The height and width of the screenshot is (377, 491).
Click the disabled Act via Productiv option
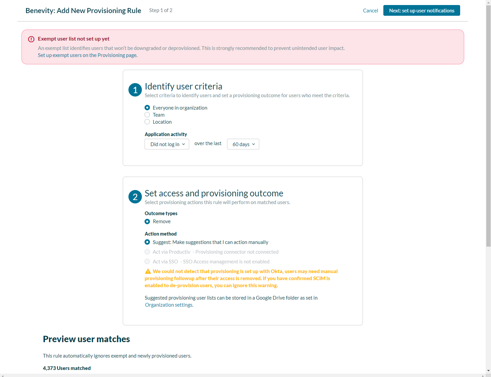point(147,252)
